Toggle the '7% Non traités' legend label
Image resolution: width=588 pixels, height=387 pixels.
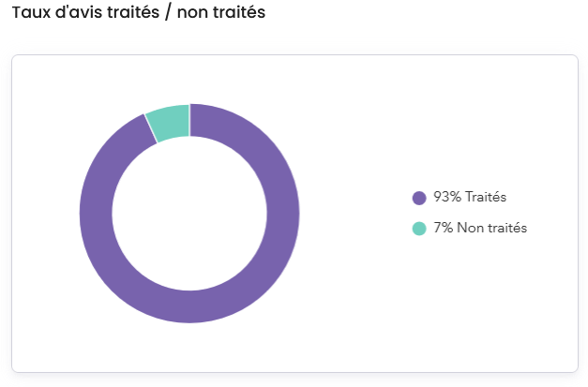tap(479, 229)
